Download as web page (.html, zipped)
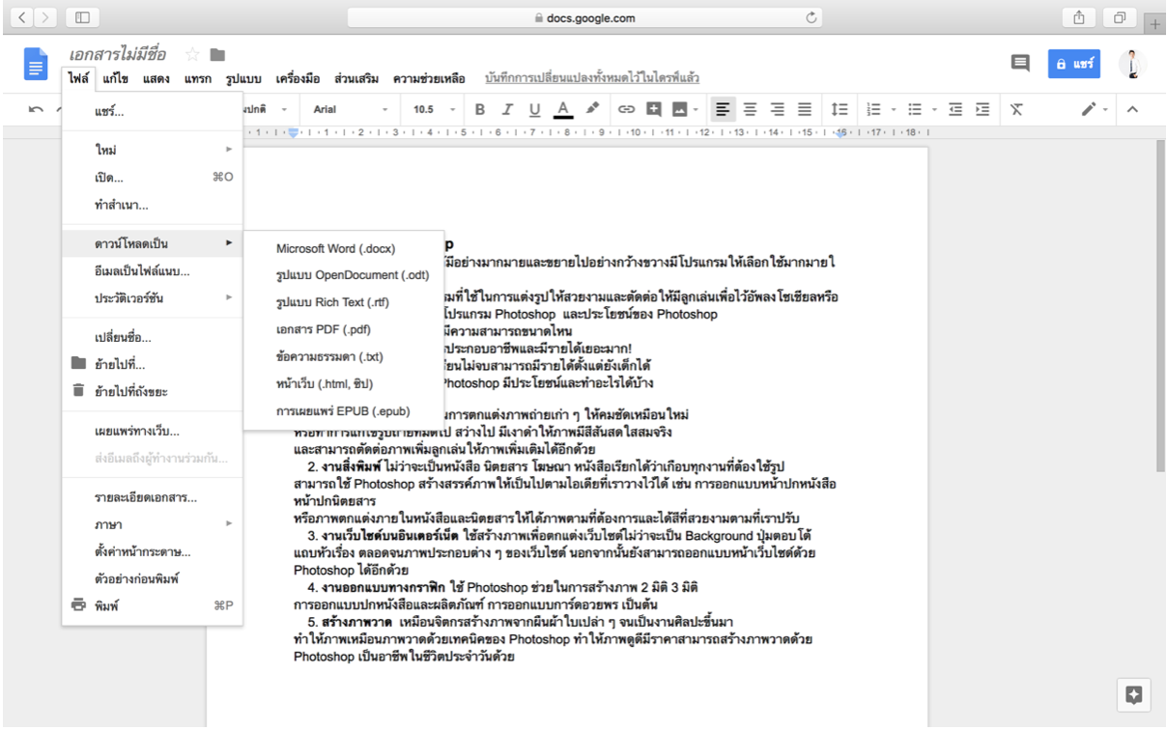Viewport: 1167px width, 730px height. 344,383
